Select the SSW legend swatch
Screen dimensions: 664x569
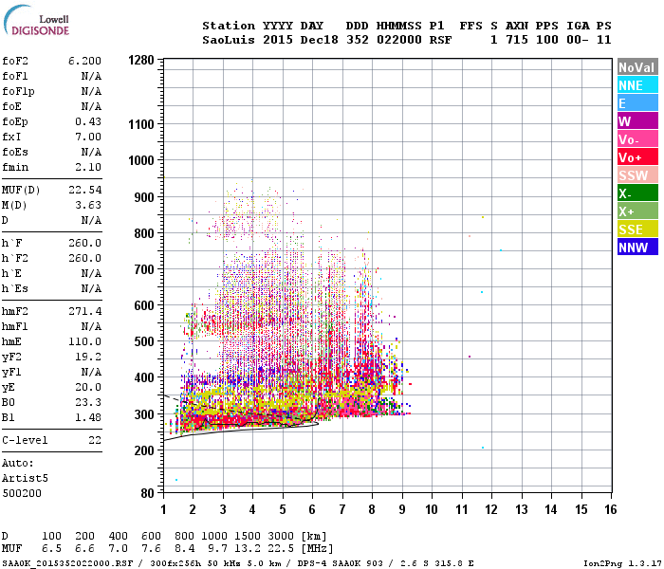(637, 175)
